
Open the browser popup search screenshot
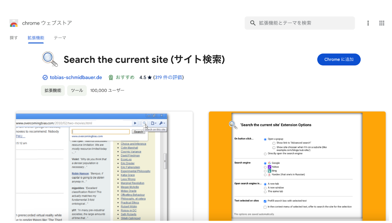pyautogui.click(x=104, y=166)
